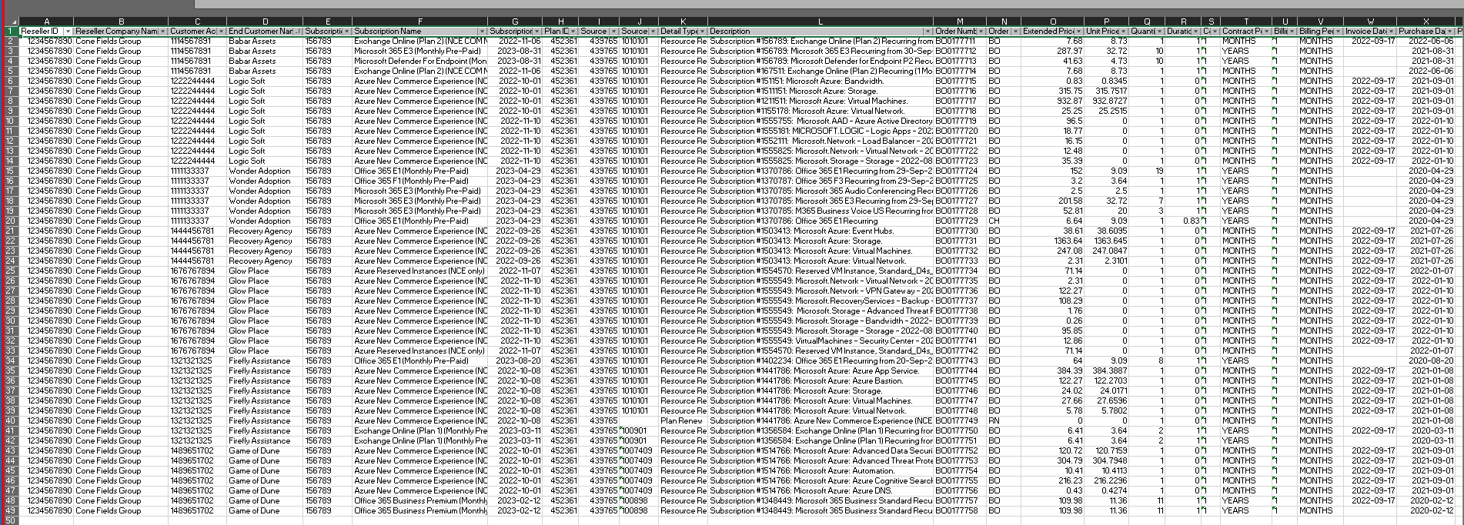
Task: Click extended price cell 287.97
Action: [1053, 51]
